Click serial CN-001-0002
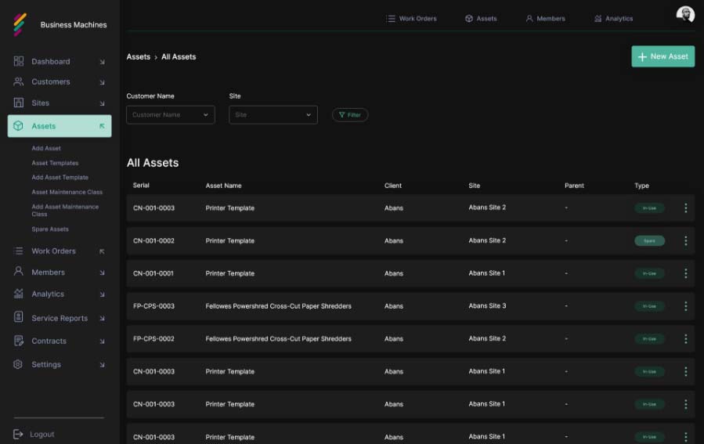 (x=153, y=240)
